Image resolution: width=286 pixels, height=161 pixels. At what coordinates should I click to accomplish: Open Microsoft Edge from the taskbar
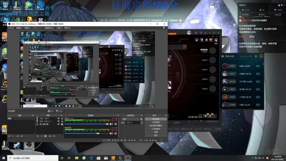click(x=91, y=158)
